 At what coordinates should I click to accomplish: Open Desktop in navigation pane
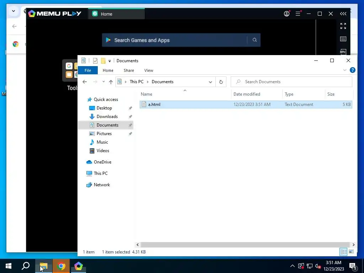[x=104, y=108]
